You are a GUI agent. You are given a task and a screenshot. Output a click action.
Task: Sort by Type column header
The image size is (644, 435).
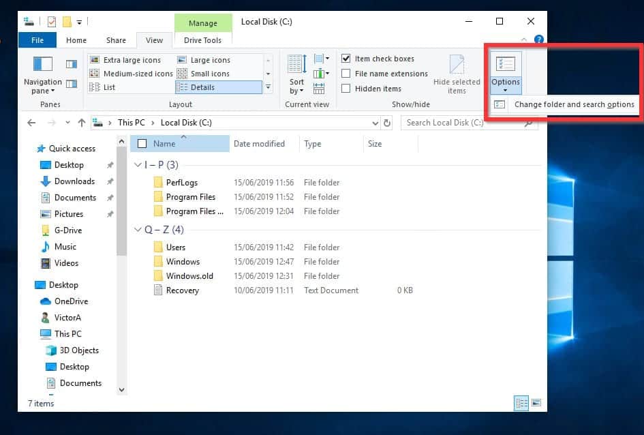[331, 144]
